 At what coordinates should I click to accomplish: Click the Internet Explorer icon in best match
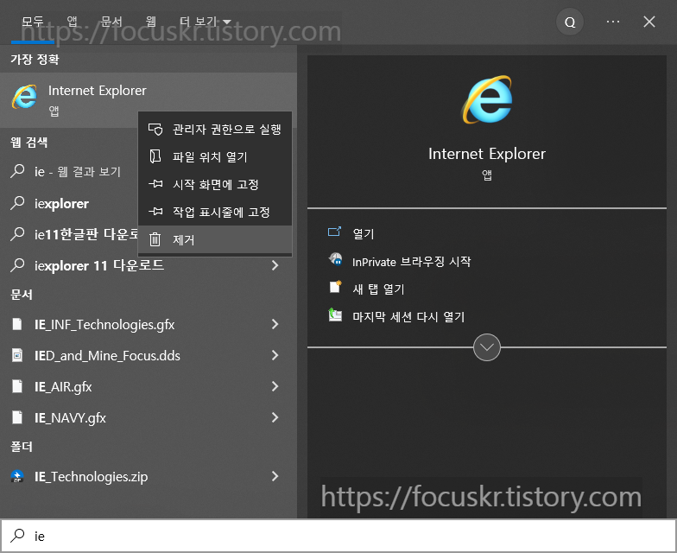(x=24, y=97)
